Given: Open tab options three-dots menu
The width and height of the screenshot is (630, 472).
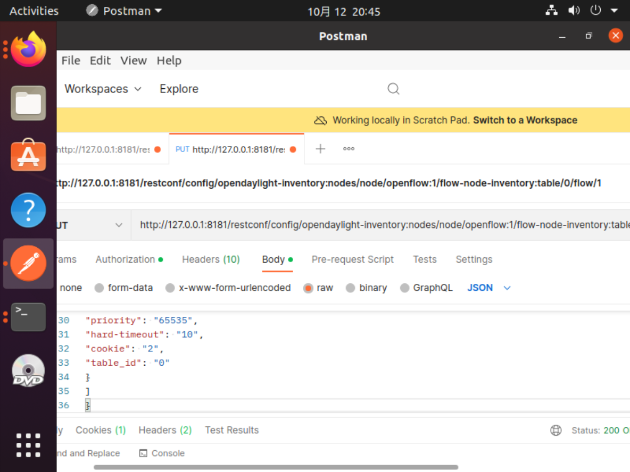Looking at the screenshot, I should click(349, 149).
